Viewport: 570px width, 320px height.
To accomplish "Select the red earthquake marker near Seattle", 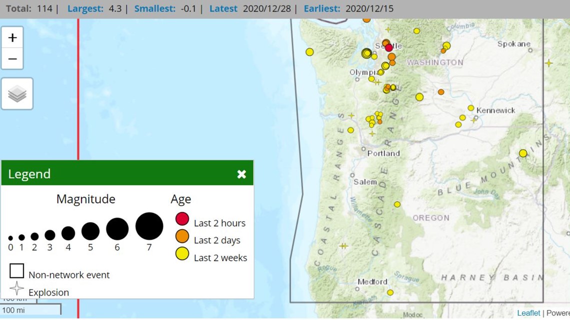I will (389, 48).
